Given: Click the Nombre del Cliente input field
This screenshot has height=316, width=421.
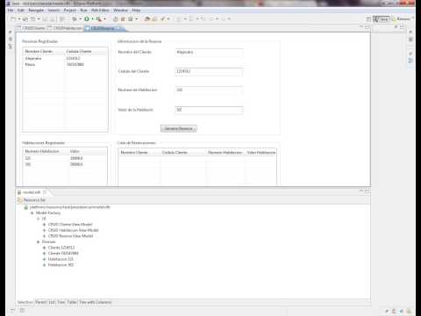Looking at the screenshot, I should coord(209,53).
